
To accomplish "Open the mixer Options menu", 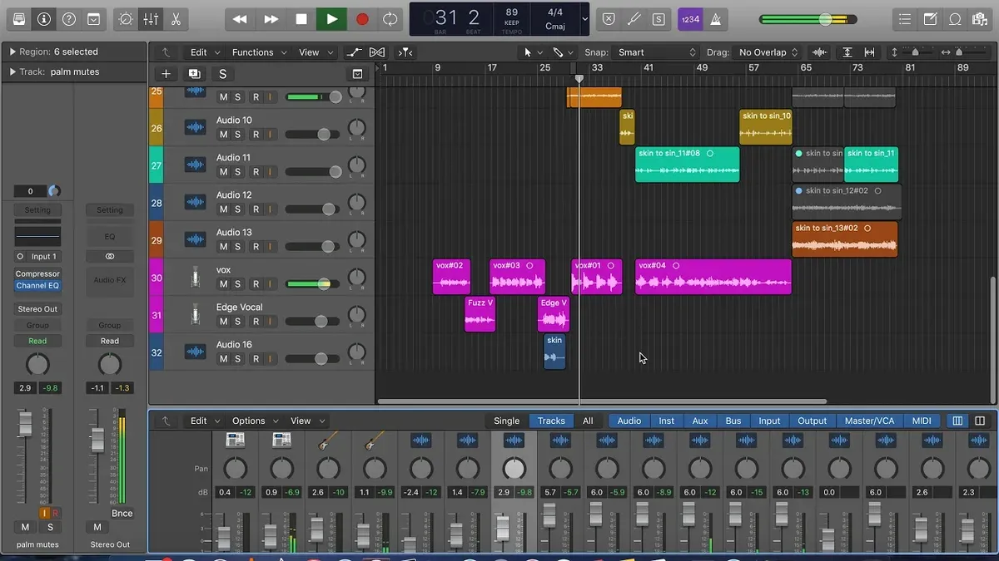I will [254, 421].
